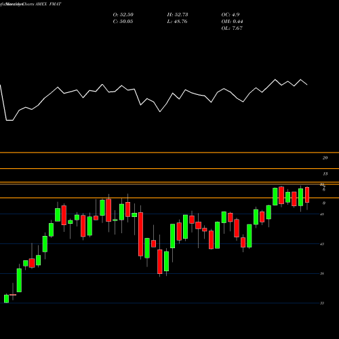Viewport: 339px width, 339px height.
Task: Click the end point of the white line
Action: pos(307,85)
